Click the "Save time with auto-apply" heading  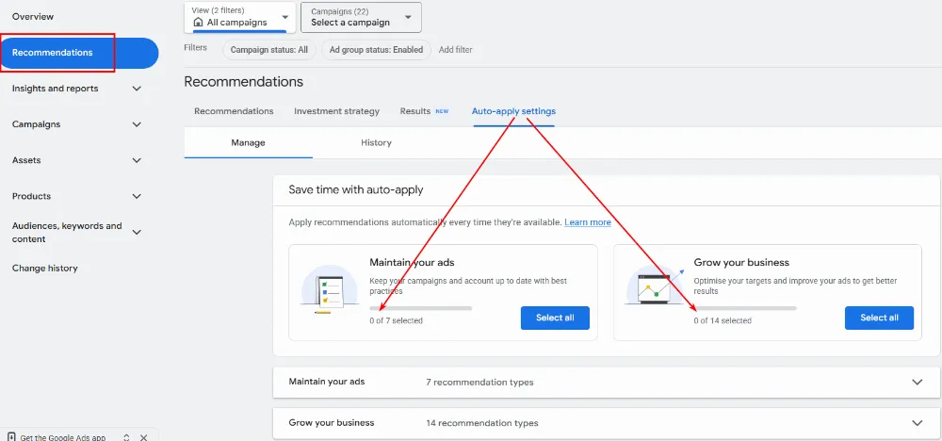[x=356, y=189]
